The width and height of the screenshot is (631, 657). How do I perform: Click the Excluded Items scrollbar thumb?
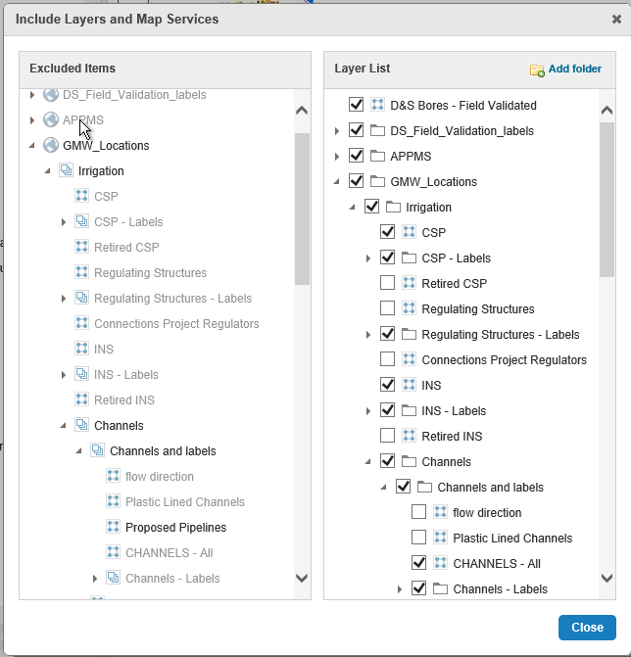[x=302, y=209]
